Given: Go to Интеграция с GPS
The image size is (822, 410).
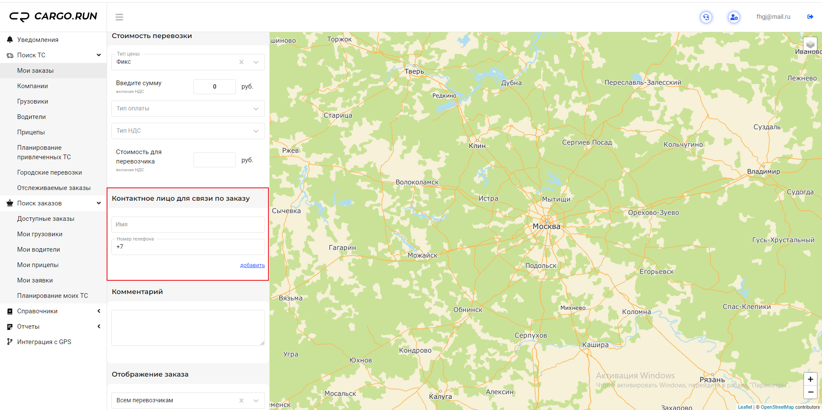Looking at the screenshot, I should 44,342.
